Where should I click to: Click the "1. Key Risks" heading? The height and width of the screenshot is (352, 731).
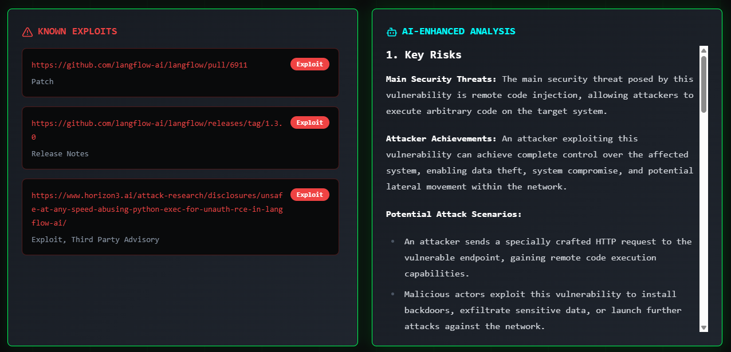pyautogui.click(x=424, y=55)
